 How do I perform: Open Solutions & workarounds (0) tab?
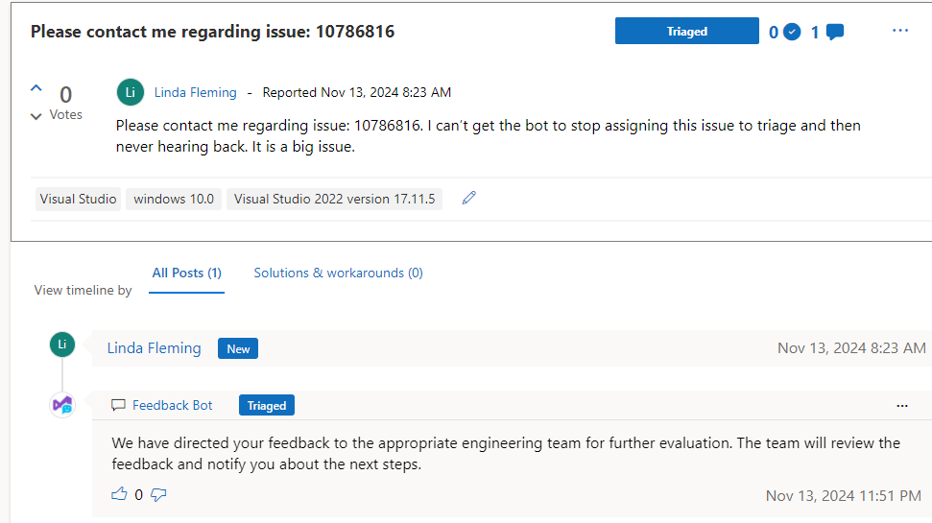click(x=338, y=273)
